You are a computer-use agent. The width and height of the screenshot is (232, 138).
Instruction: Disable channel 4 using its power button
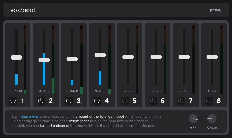tap(97, 101)
